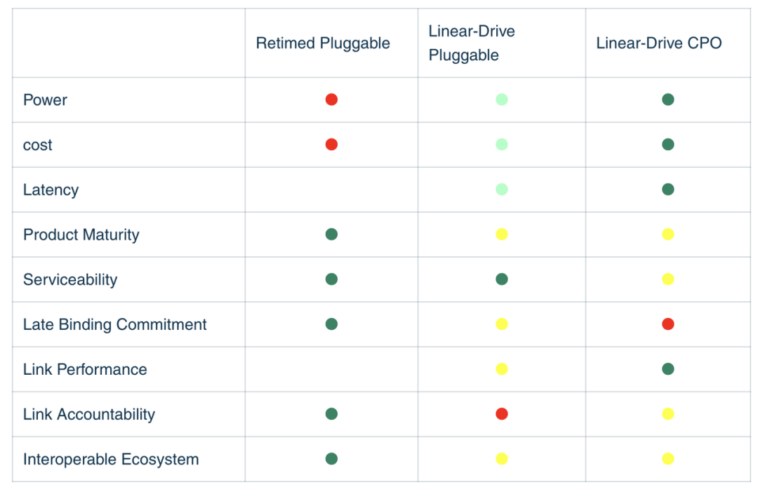Click the red cost dot

coord(331,145)
